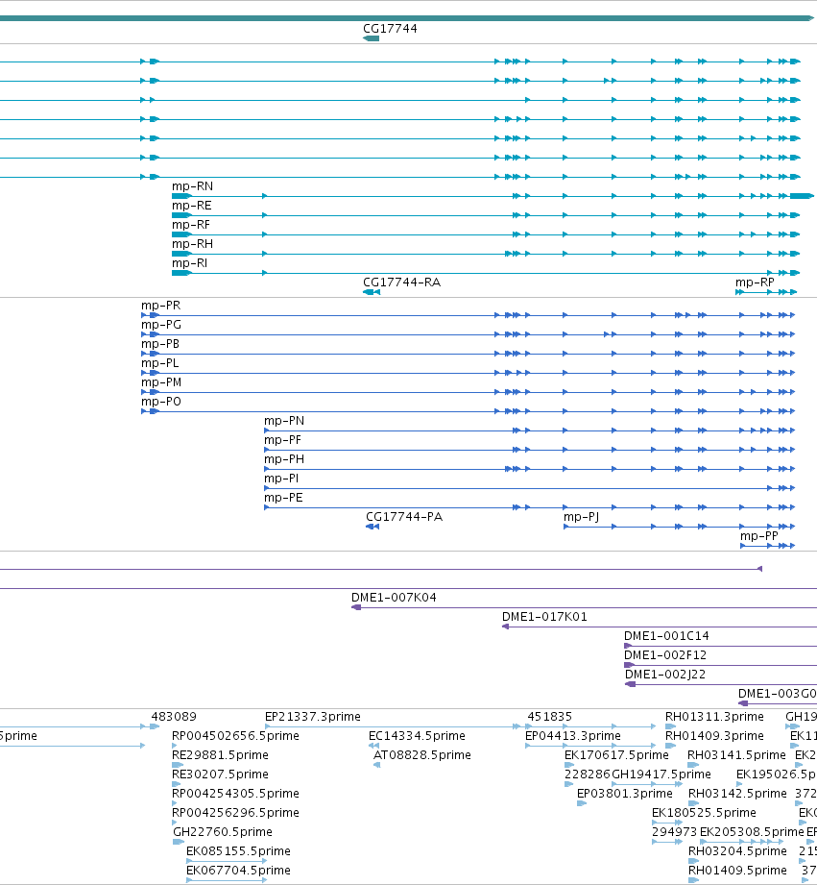The image size is (817, 885).
Task: Select the mp-PM protein label
Action: tap(161, 382)
